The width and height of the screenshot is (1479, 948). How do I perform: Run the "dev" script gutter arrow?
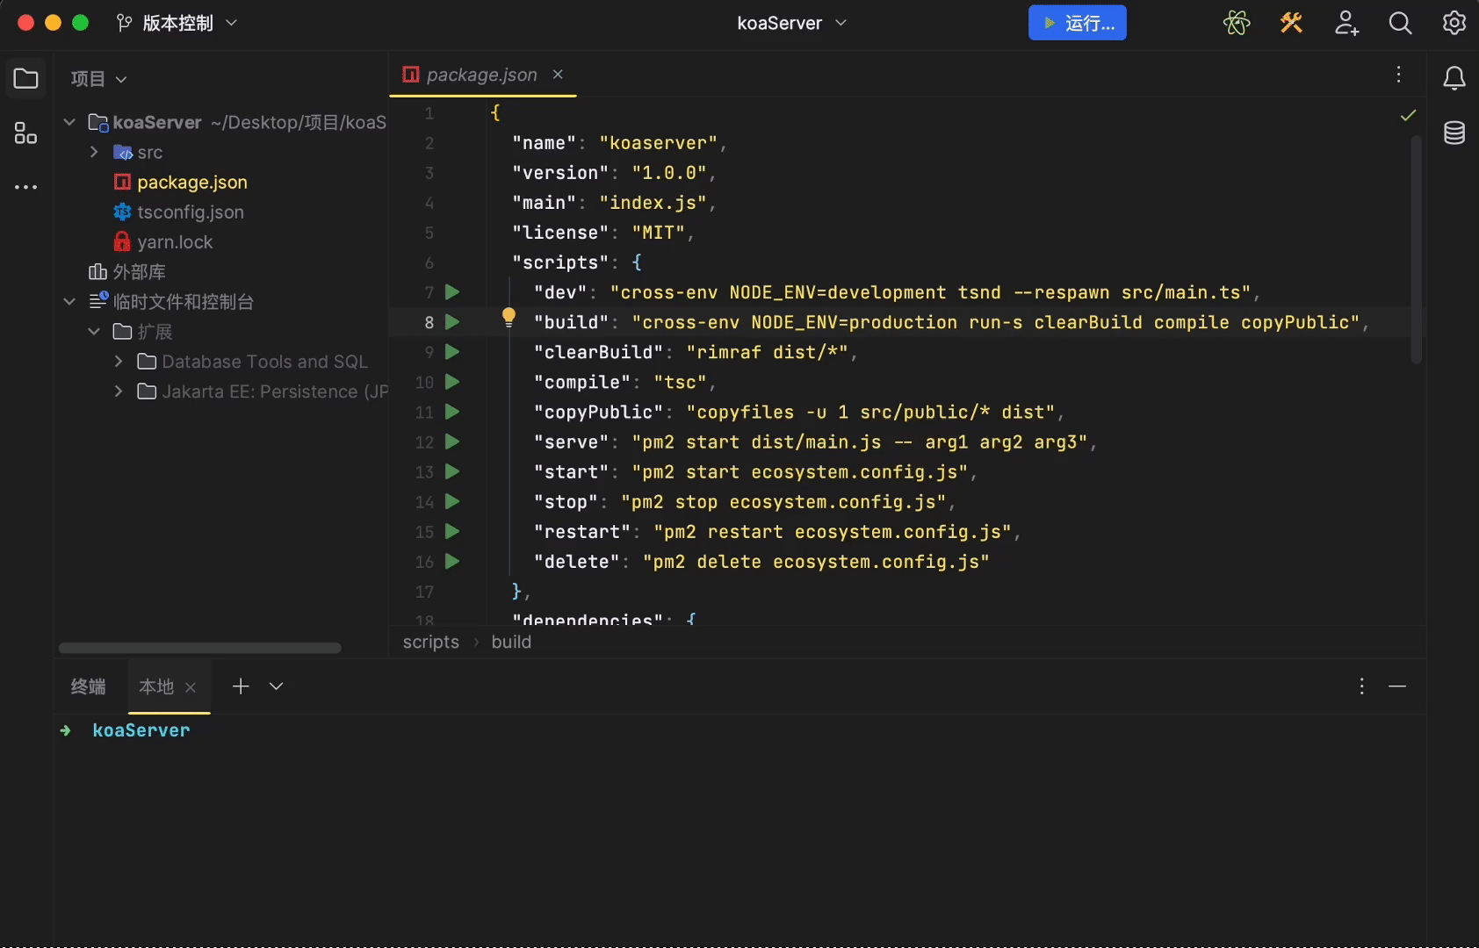point(452,292)
